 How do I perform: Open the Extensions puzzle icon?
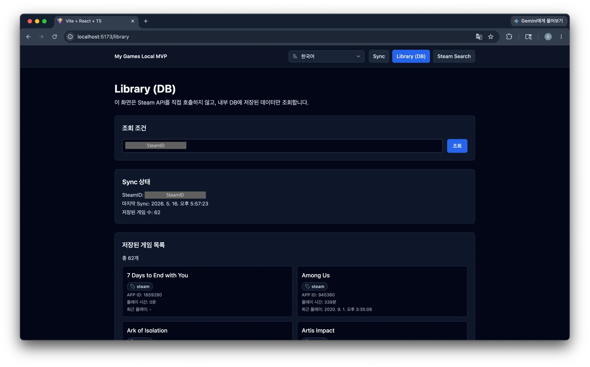click(509, 37)
